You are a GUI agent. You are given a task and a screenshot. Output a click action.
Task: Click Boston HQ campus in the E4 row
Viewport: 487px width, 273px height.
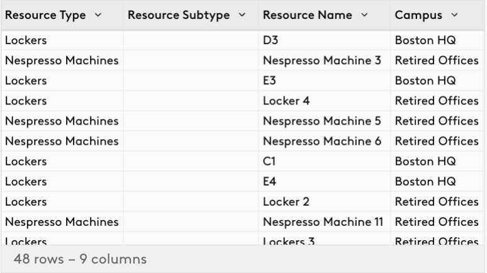(x=425, y=181)
